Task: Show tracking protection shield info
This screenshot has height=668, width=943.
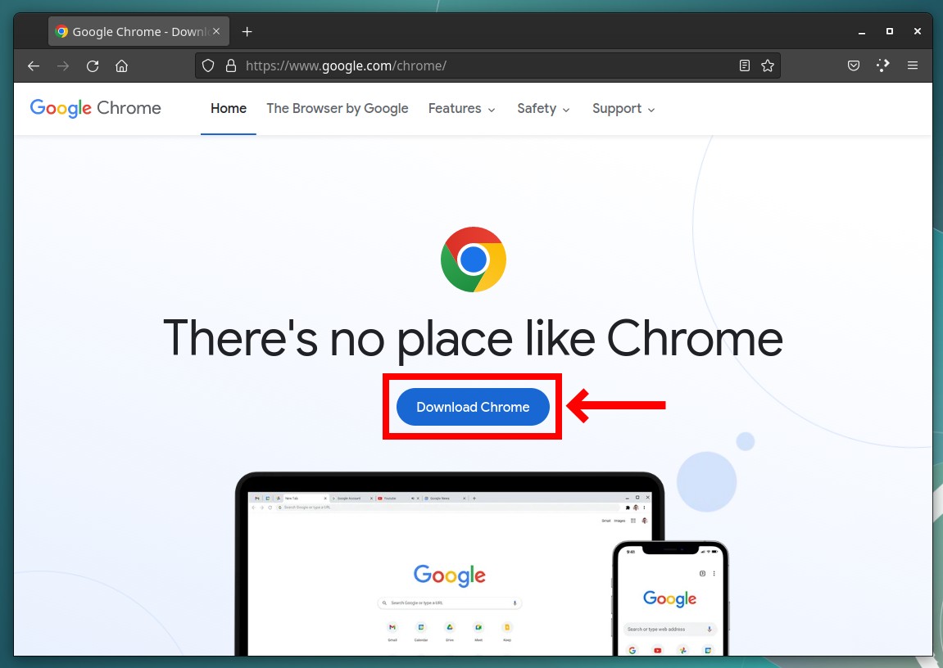Action: tap(208, 65)
